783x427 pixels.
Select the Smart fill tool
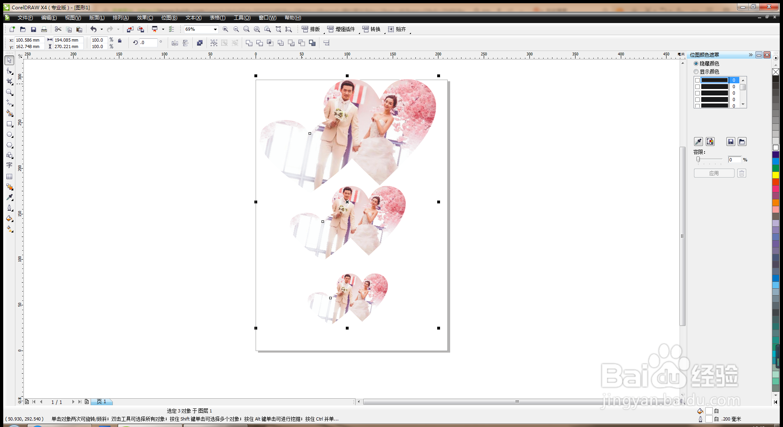[9, 113]
